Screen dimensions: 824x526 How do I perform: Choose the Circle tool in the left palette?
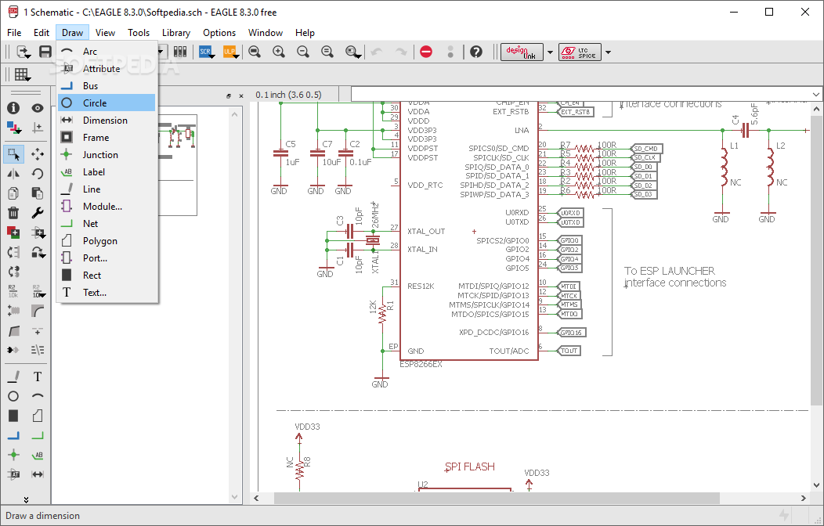coord(13,396)
